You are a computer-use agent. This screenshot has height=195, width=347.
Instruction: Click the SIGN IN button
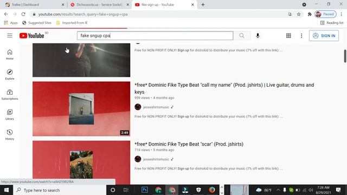[324, 36]
